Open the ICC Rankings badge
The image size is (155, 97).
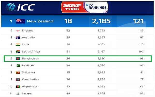96,7
